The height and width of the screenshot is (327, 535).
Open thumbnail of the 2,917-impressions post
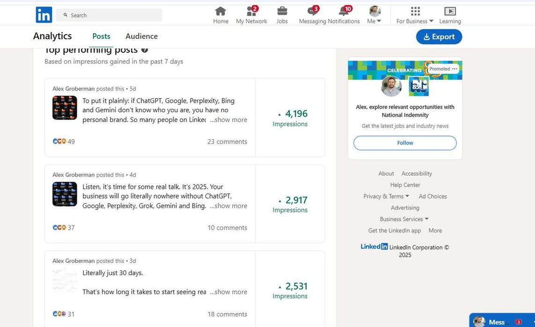(x=65, y=194)
